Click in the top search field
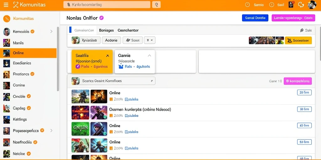This screenshot has width=321, height=160. point(107,4)
